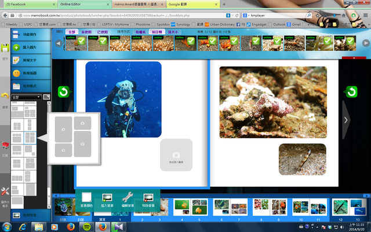Viewport: 371px width, 232px height.
Task: Click the green rotate arrow on right page edge
Action: pos(351,92)
